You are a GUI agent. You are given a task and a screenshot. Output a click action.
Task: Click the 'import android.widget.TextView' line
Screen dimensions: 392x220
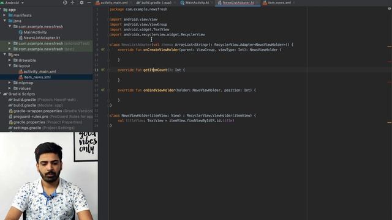tap(140, 29)
